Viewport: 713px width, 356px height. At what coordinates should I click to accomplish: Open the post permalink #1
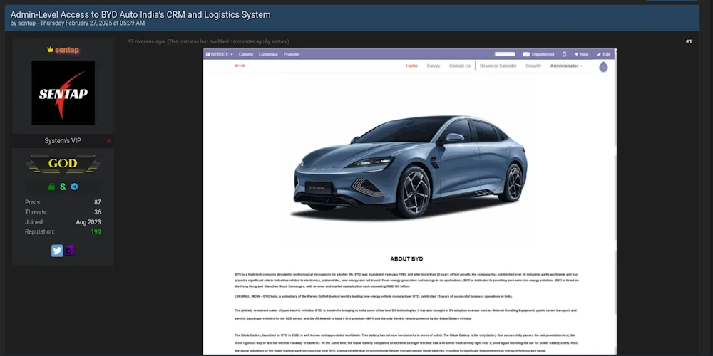coord(689,42)
